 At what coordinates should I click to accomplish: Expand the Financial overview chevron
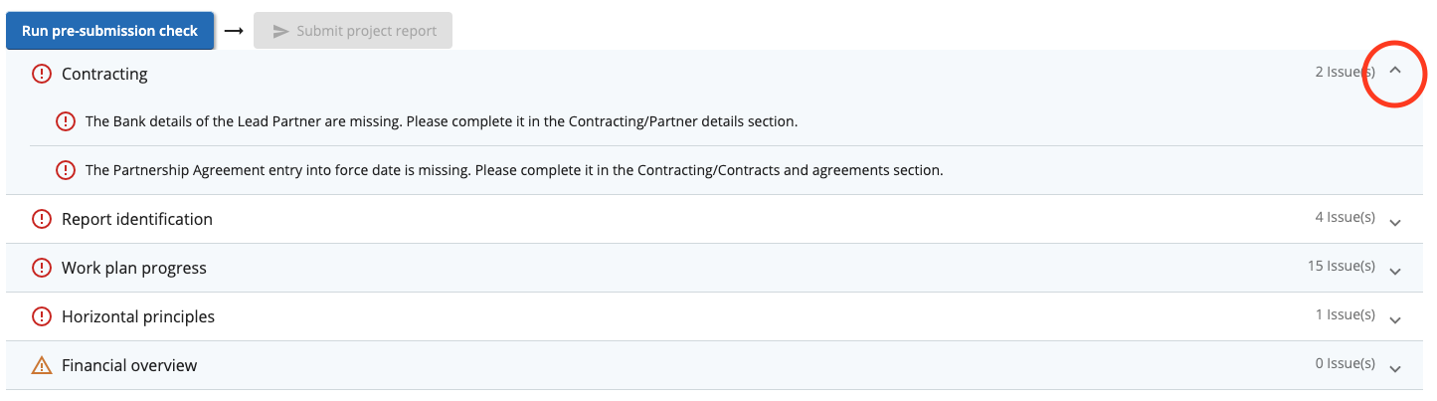coord(1394,367)
